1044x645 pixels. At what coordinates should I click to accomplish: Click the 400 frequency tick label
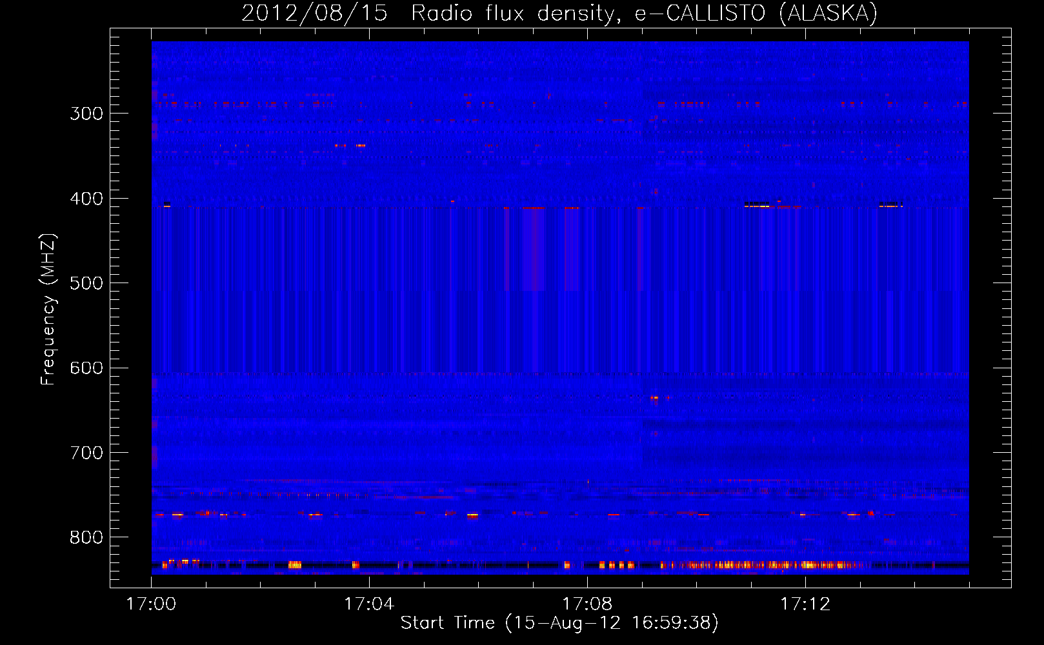pyautogui.click(x=86, y=199)
